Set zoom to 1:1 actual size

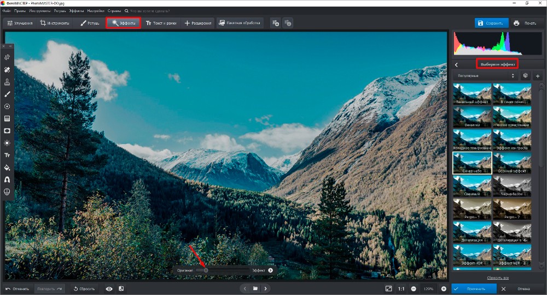coord(401,288)
